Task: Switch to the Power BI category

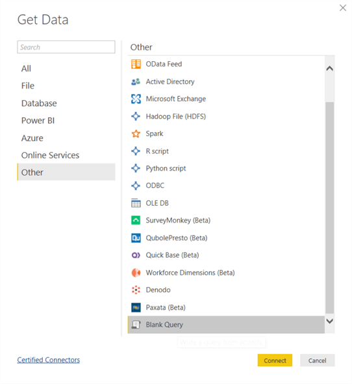Action: coord(66,120)
